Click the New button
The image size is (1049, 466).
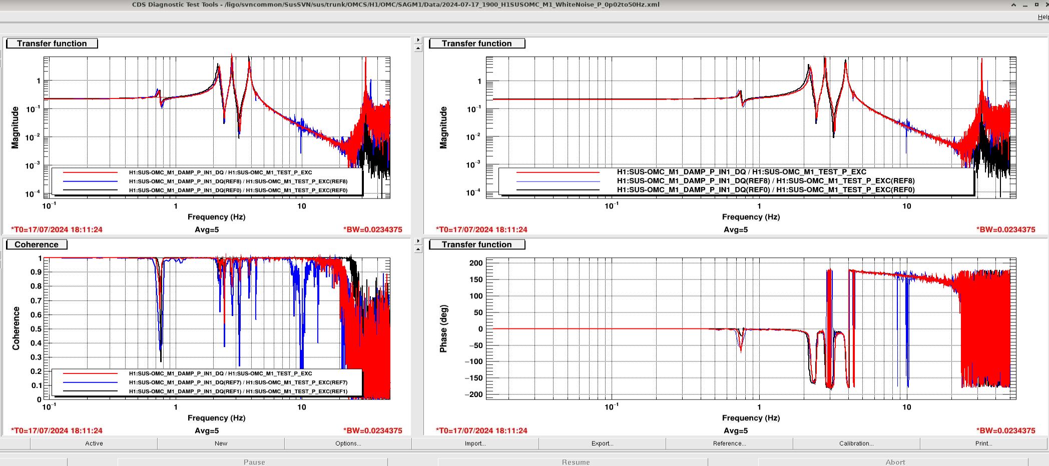[221, 443]
